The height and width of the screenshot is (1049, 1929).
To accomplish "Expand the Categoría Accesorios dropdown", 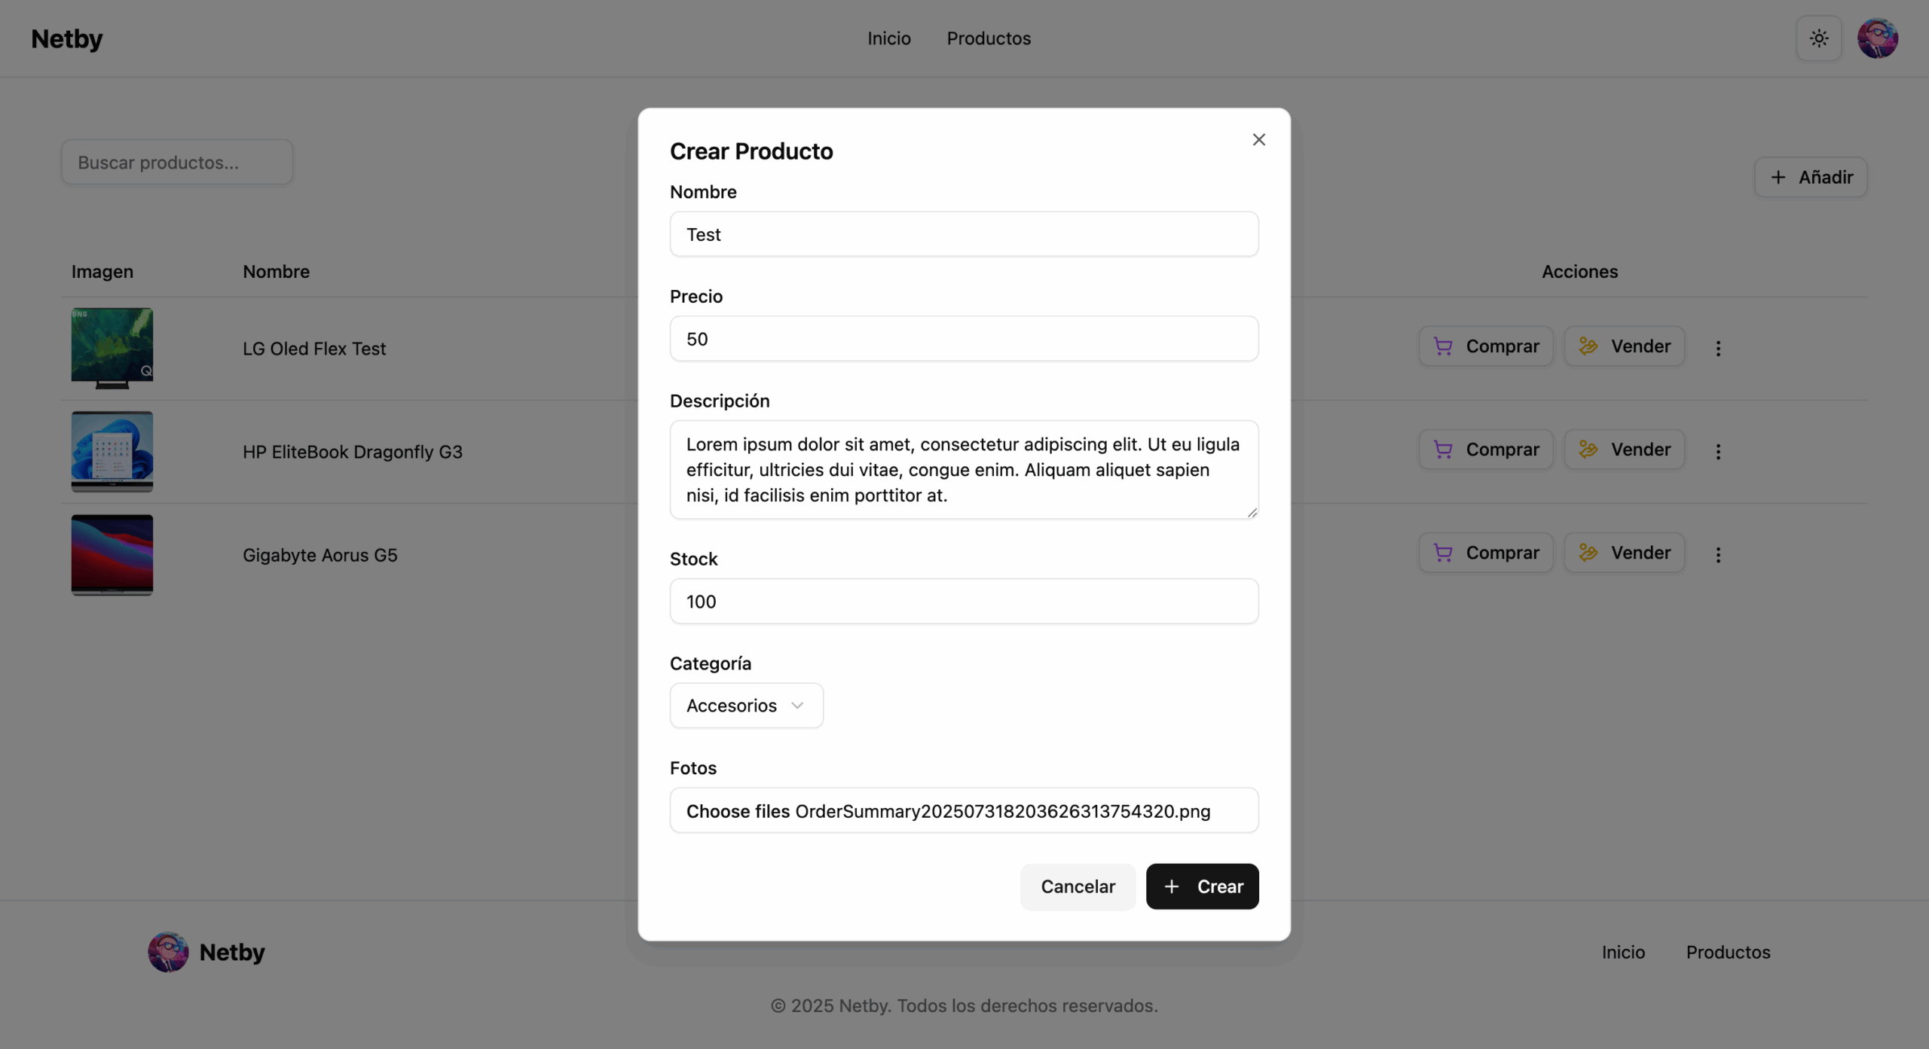I will [x=746, y=706].
